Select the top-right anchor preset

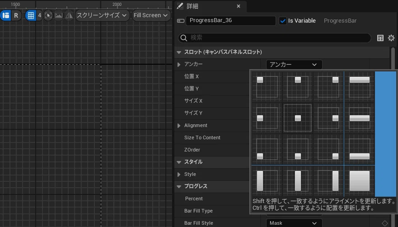[328, 87]
